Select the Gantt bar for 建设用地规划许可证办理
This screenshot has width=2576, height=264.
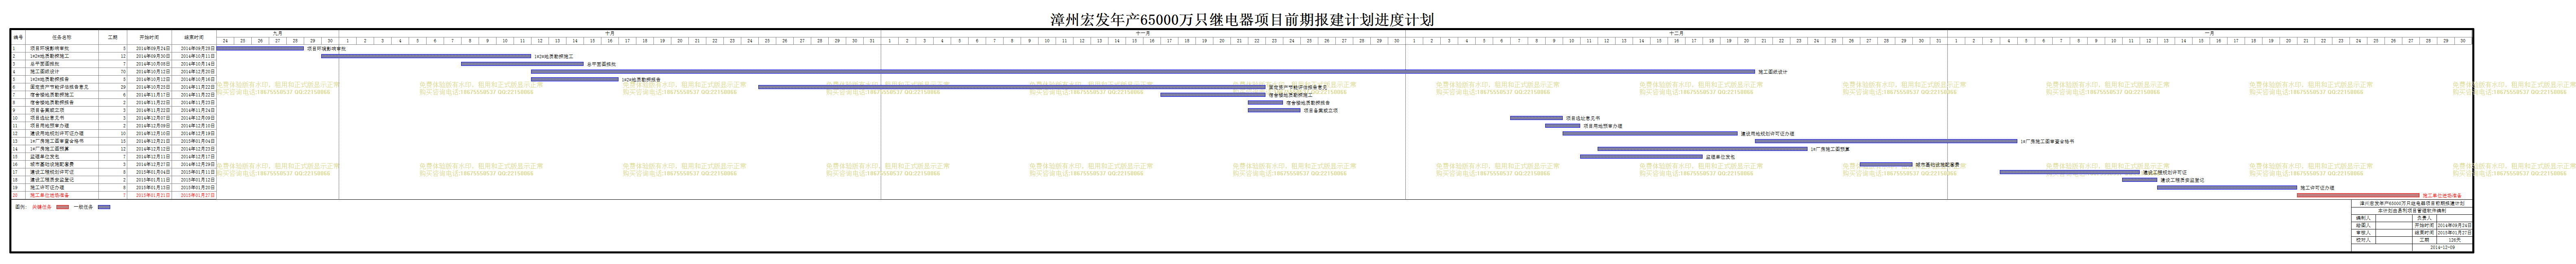pos(1650,133)
